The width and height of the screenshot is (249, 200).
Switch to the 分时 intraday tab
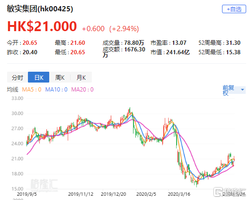pyautogui.click(x=18, y=77)
